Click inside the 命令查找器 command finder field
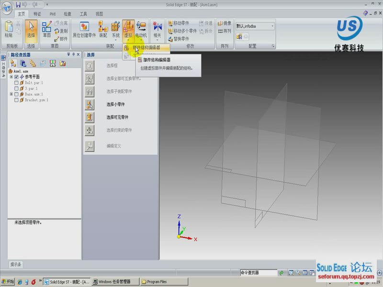This screenshot has height=287, width=383. pos(259,273)
